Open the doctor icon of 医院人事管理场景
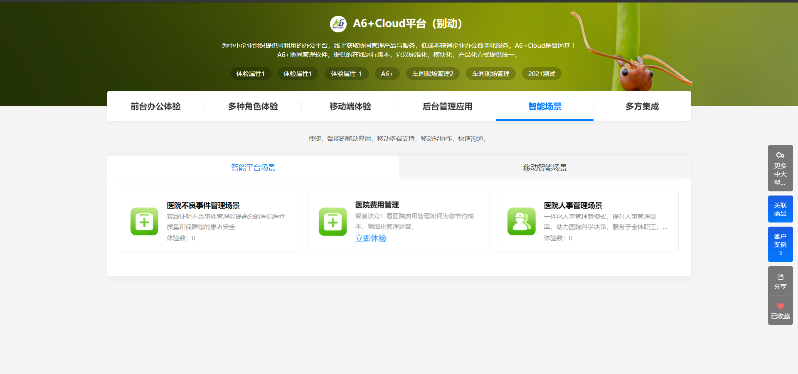 point(522,221)
